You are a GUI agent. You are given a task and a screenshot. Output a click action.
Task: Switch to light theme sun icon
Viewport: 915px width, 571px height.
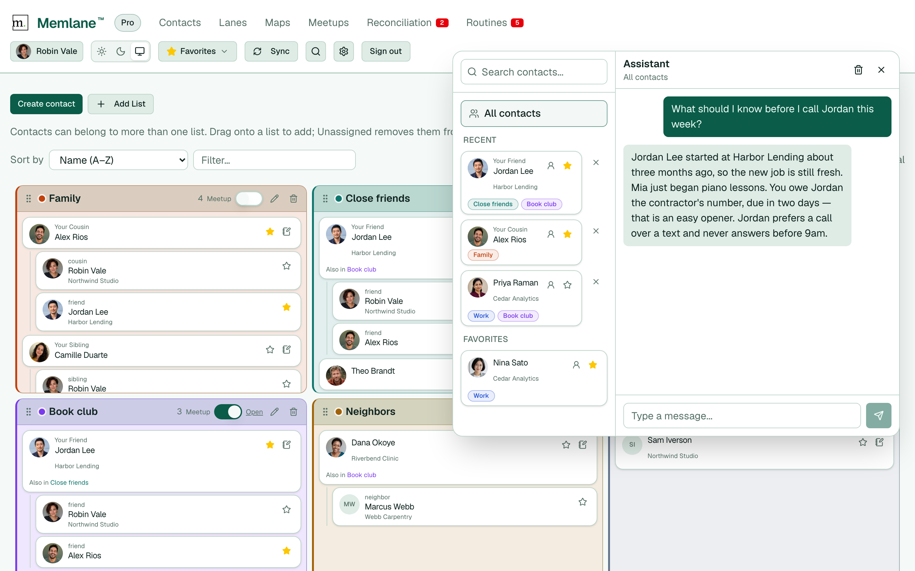[x=102, y=51]
